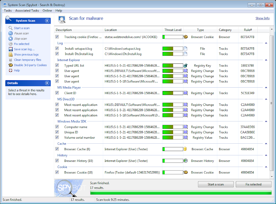Image resolution: width=276 pixels, height=204 pixels.
Task: Click the Show previous logs link
Action: pos(26,54)
